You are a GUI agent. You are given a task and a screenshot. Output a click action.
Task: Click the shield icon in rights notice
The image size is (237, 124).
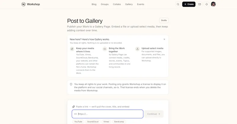[x=71, y=84]
